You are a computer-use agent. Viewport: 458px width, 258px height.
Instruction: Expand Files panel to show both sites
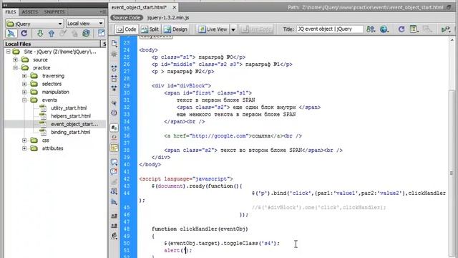[101, 34]
